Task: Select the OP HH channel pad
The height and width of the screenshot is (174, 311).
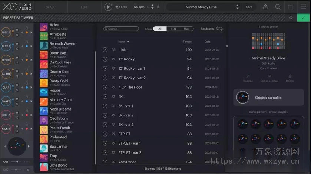Action: click(6, 60)
